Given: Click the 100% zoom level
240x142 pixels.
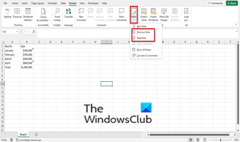Looking at the screenshot, I should 236,140.
